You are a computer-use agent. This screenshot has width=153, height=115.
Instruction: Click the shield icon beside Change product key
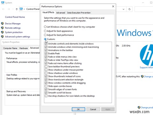139,107
